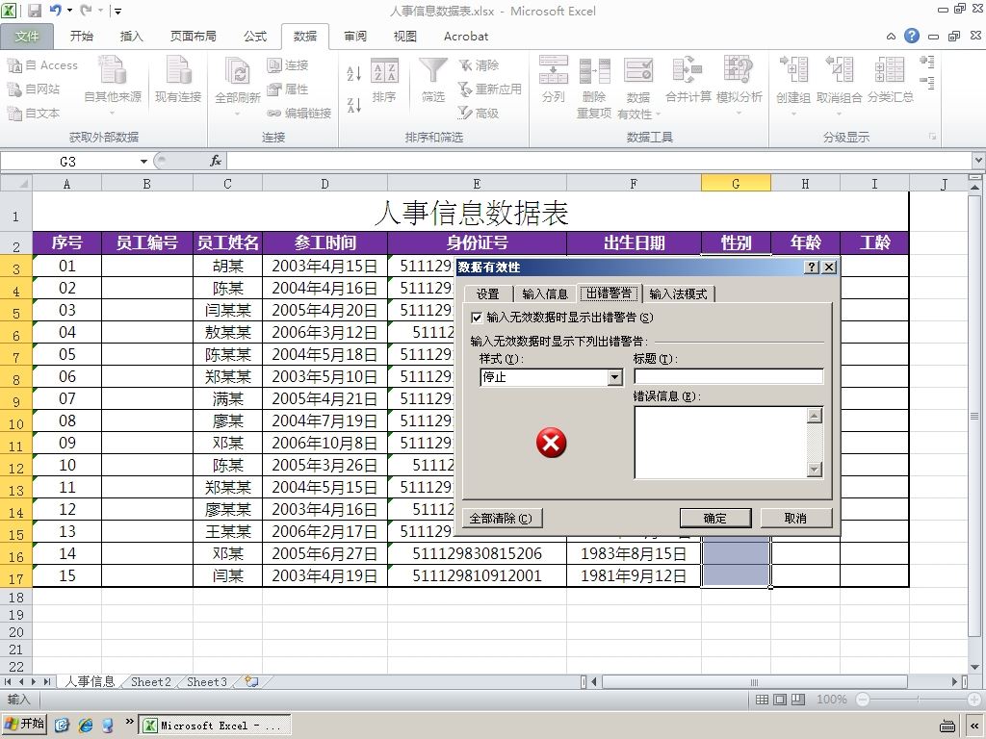This screenshot has width=986, height=739.
Task: Click Sort Ascending A-Z icon
Action: (354, 73)
